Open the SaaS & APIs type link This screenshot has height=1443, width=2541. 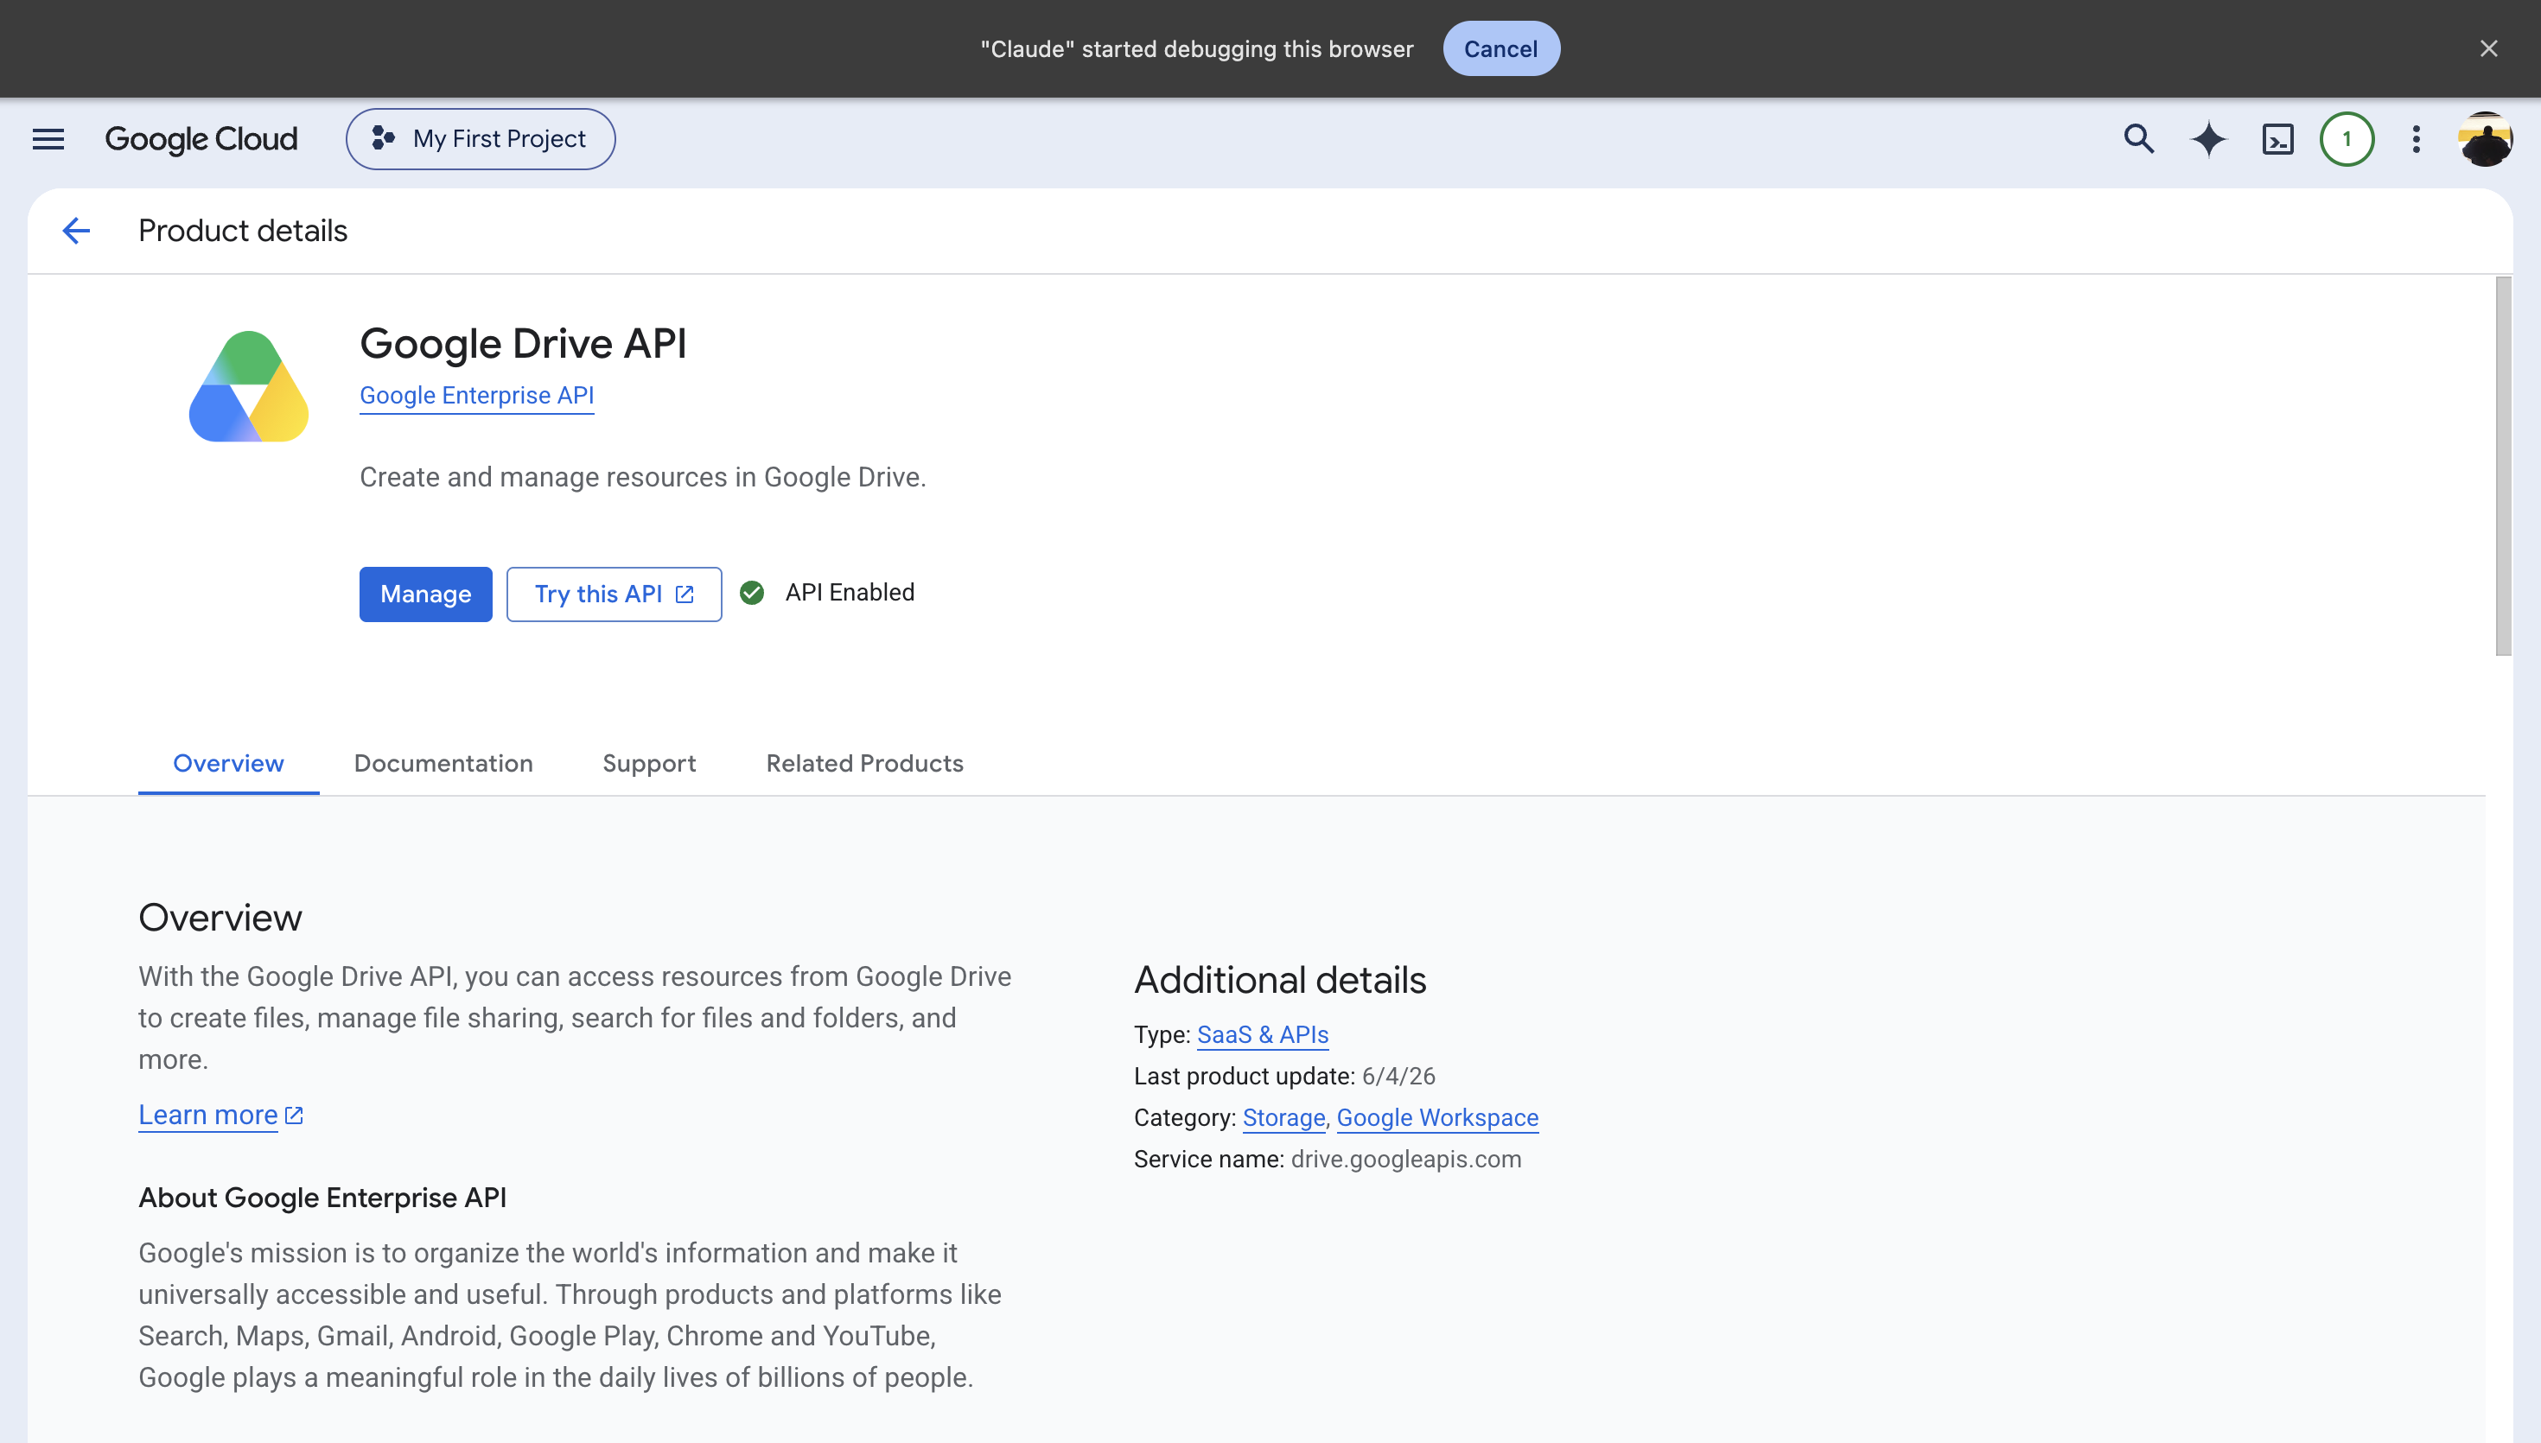[1263, 1034]
